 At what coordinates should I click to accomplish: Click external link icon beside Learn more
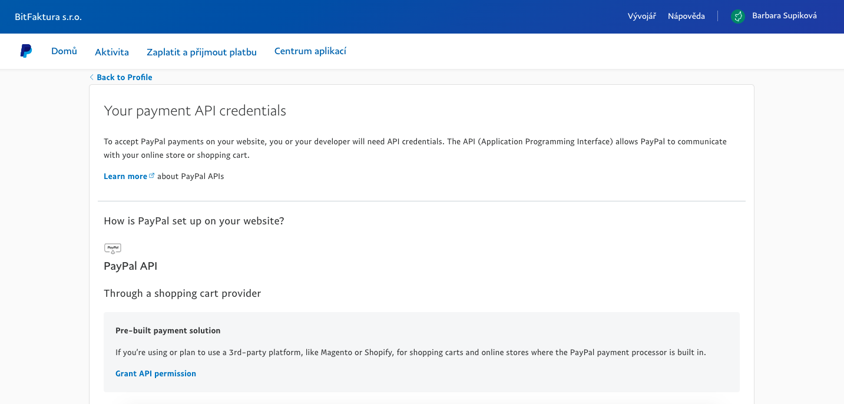tap(152, 175)
